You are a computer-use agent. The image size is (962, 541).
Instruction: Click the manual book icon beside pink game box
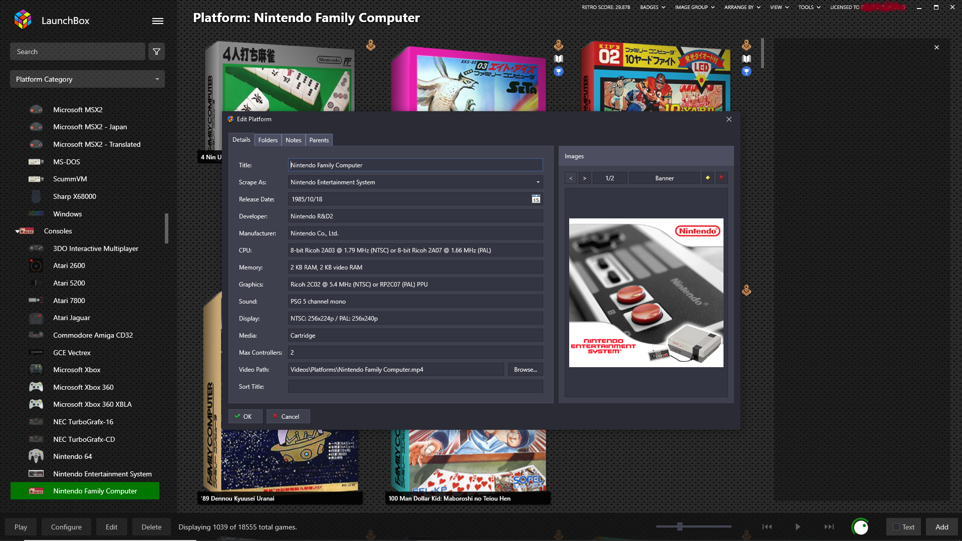coord(559,59)
